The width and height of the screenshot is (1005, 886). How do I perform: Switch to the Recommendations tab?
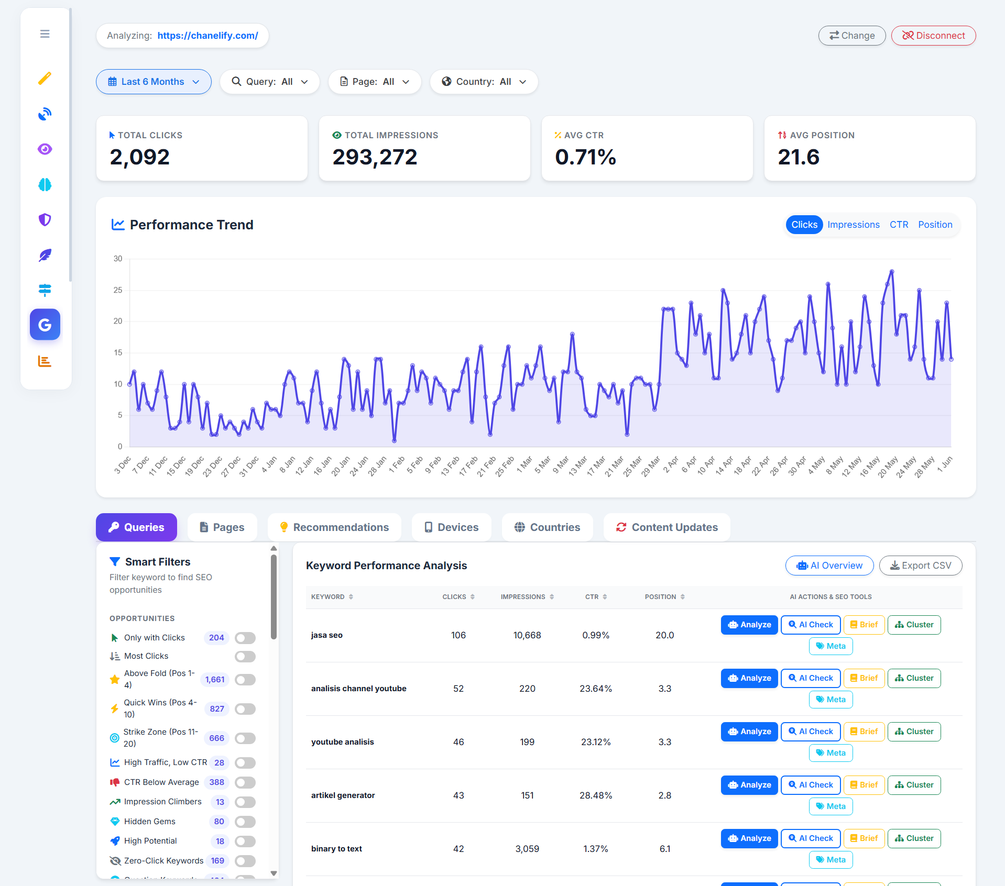pos(334,527)
